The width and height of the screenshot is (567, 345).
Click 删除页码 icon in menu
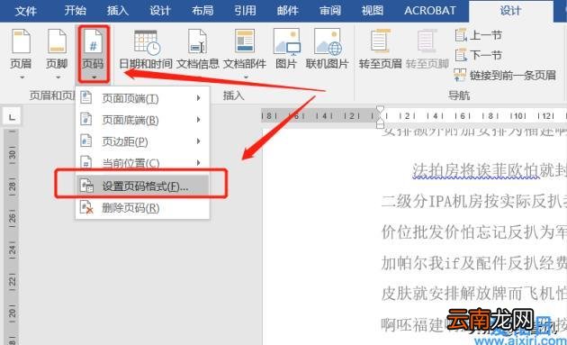point(86,207)
